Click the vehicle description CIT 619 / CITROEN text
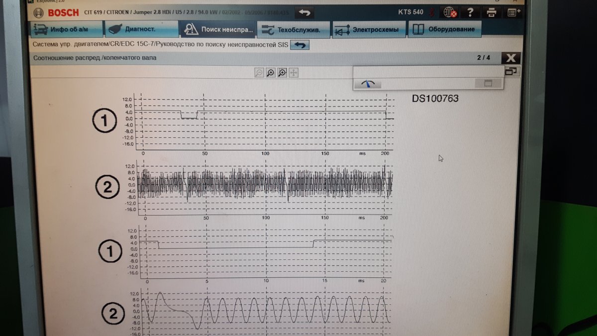The image size is (597, 336). (x=186, y=11)
